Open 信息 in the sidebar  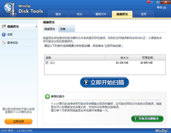[x=19, y=34]
